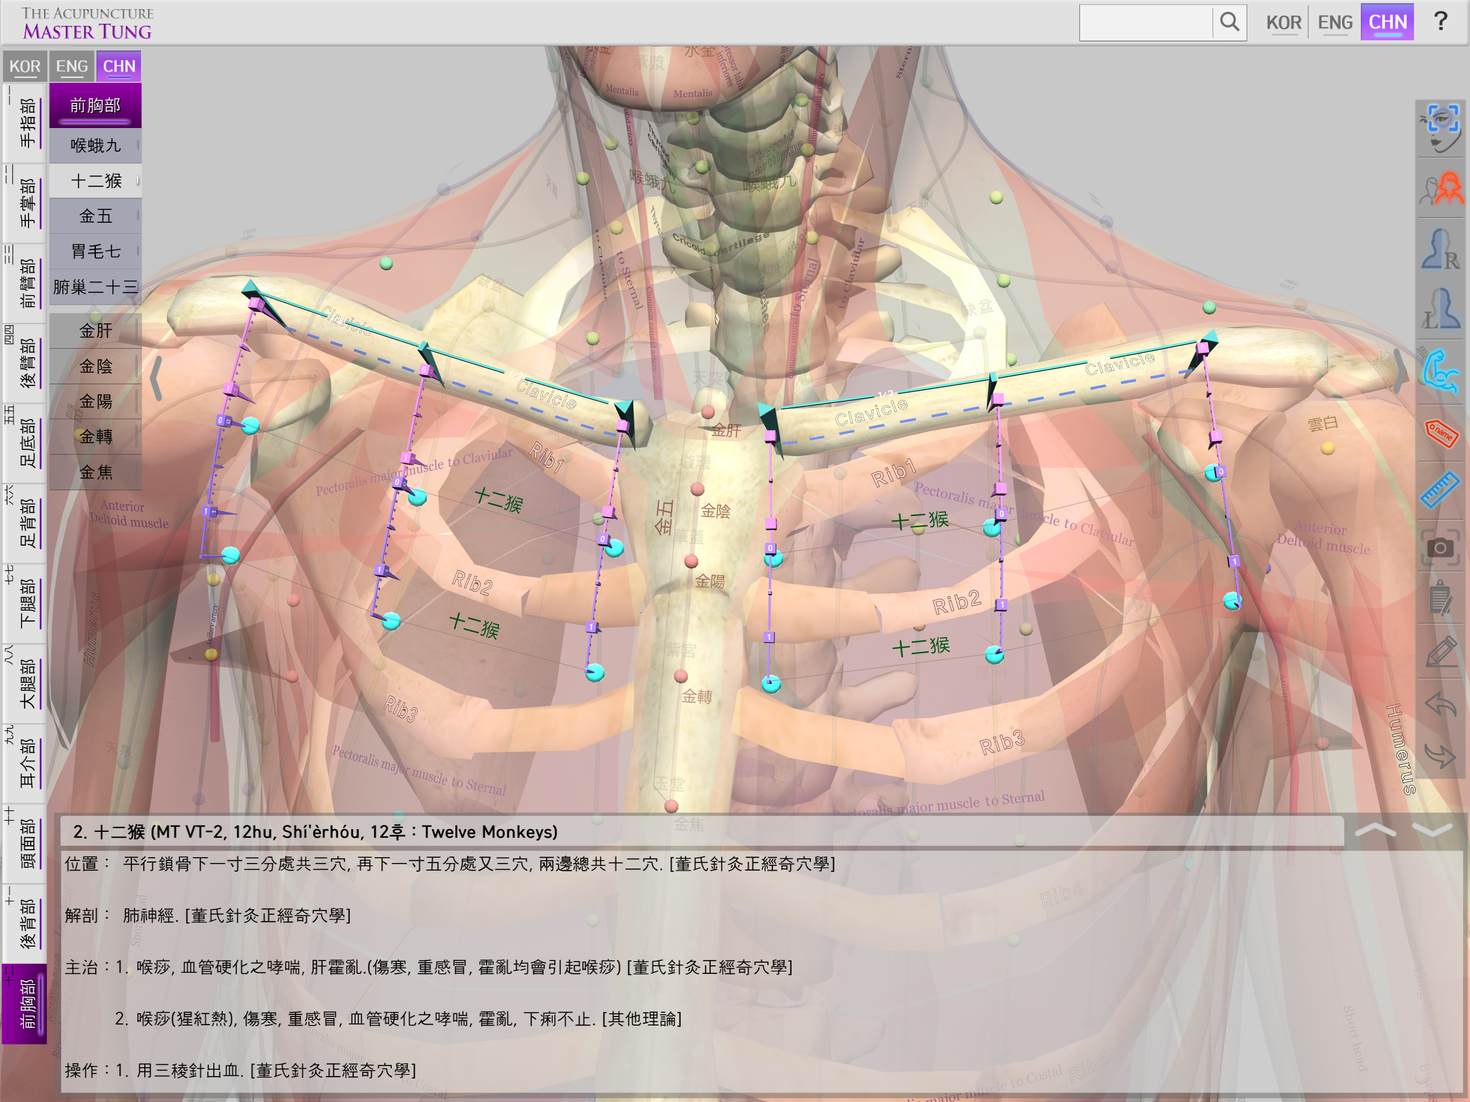Switch the top language to KOR
Viewport: 1470px width, 1102px height.
click(1283, 23)
